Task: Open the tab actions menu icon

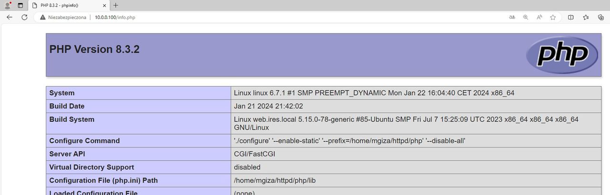Action: tap(20, 5)
